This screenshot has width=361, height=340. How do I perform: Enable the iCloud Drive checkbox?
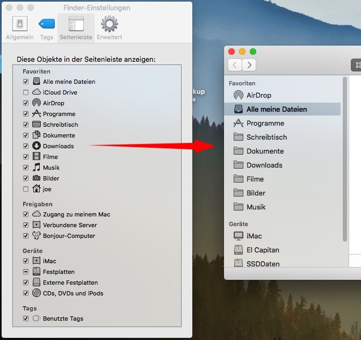pos(26,92)
